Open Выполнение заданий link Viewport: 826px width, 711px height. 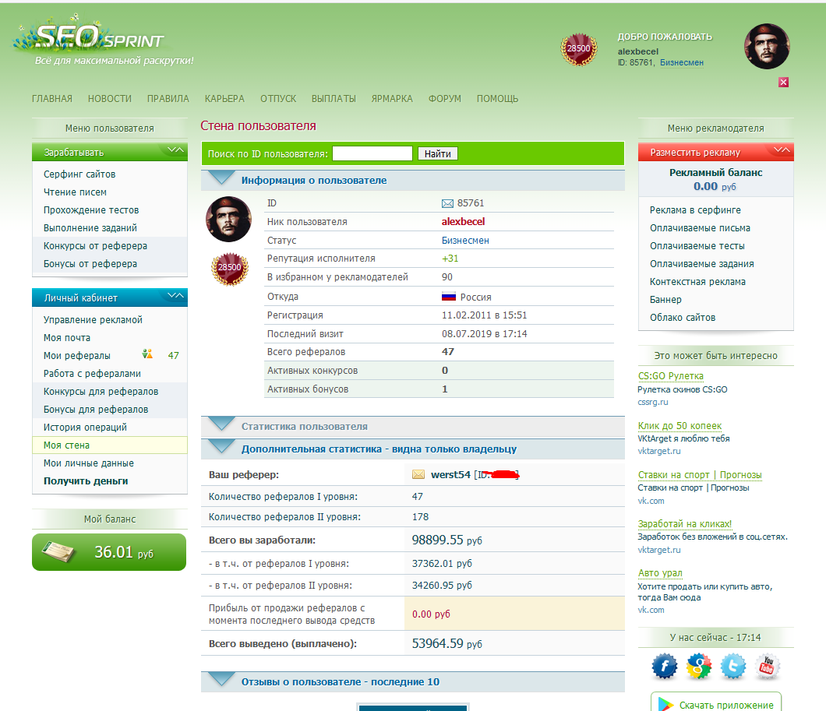[90, 228]
